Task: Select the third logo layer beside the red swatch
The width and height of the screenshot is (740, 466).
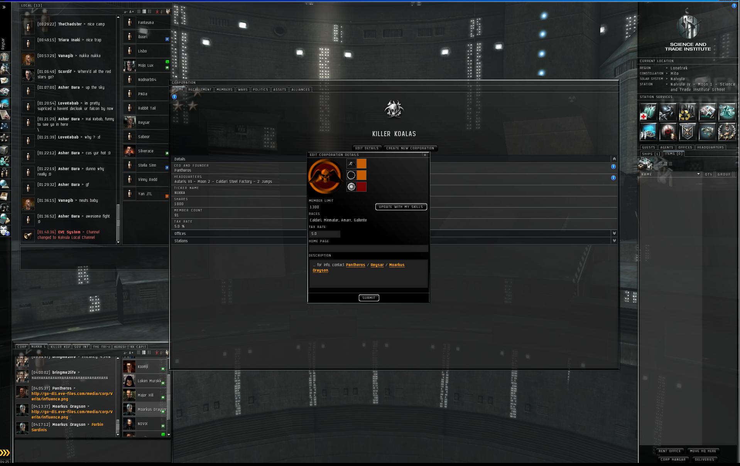Action: (351, 187)
